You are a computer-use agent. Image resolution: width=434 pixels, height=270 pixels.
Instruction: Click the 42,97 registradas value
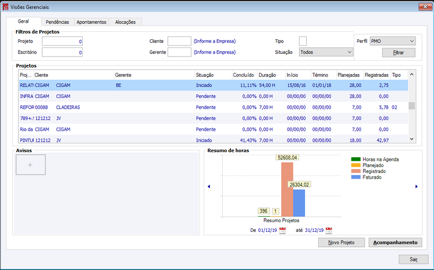382,140
